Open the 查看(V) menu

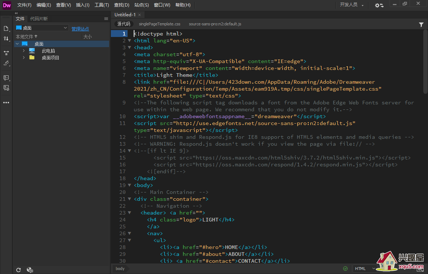[x=63, y=5]
